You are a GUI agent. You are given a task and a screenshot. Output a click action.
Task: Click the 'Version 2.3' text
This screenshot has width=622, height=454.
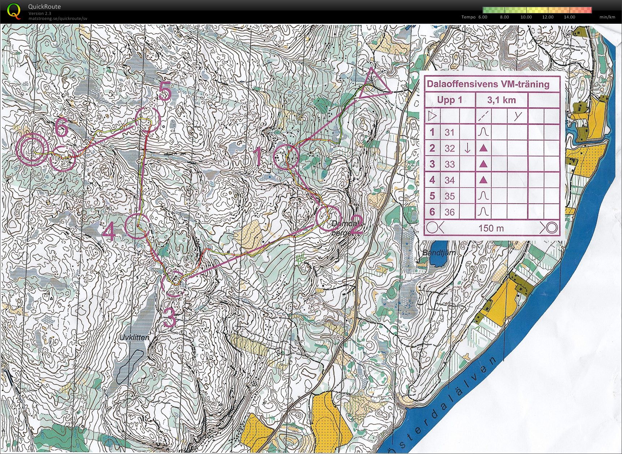[39, 14]
